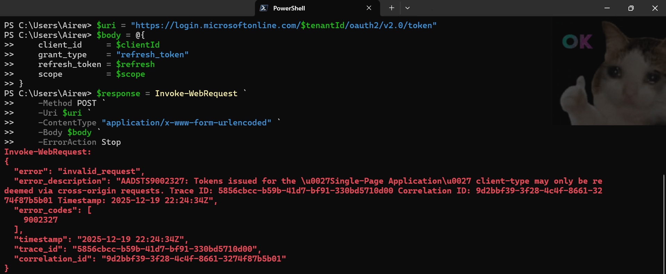Screen dimensions: 666x274
Task: Click the red Invoke-WebRequest error heading
Action: click(47, 152)
